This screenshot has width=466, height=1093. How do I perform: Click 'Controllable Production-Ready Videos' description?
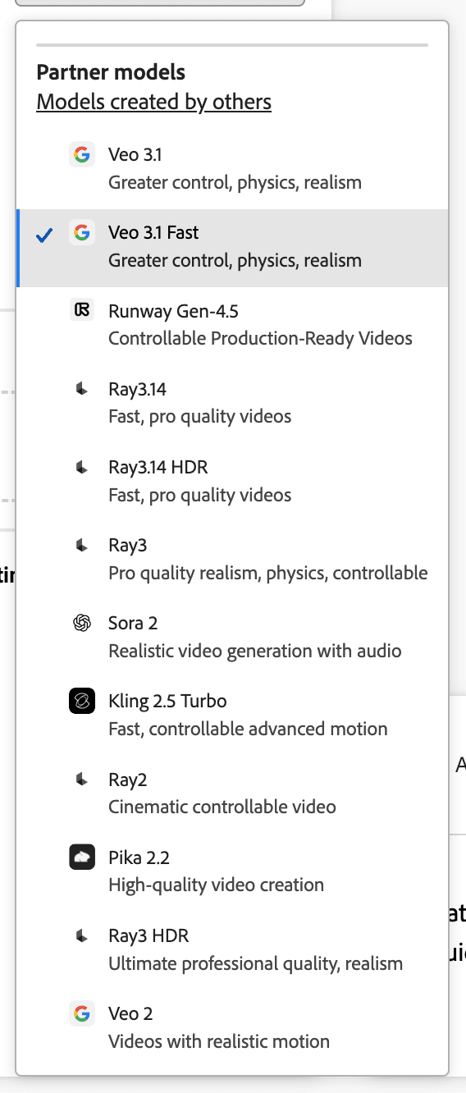pyautogui.click(x=260, y=338)
